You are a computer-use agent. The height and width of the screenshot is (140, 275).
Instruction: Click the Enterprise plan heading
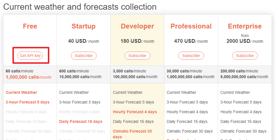[245, 26]
